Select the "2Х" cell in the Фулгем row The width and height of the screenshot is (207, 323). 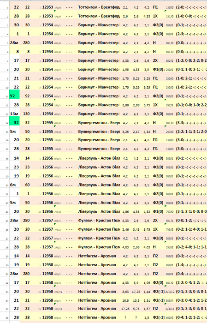tap(155, 221)
